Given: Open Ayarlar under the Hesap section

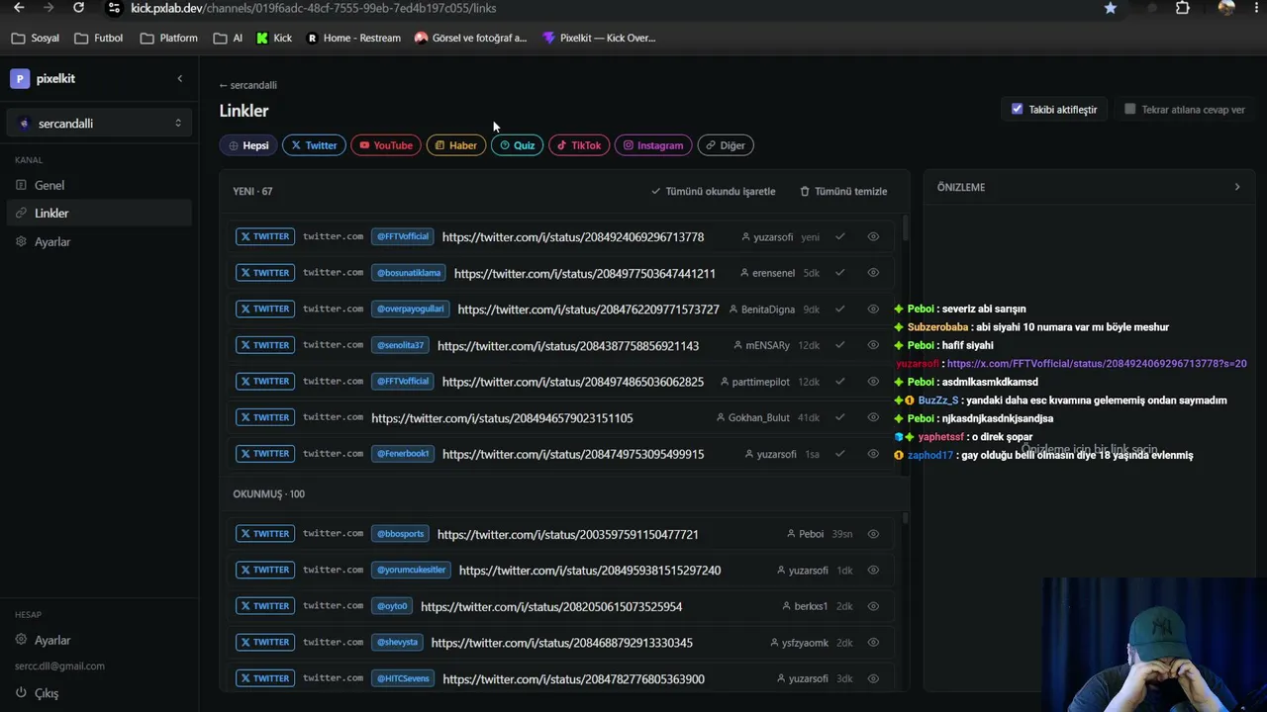Looking at the screenshot, I should pos(99,640).
